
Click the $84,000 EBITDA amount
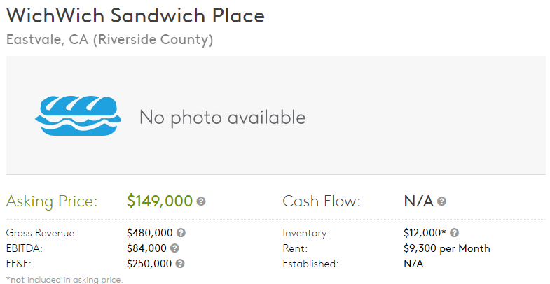pos(146,248)
